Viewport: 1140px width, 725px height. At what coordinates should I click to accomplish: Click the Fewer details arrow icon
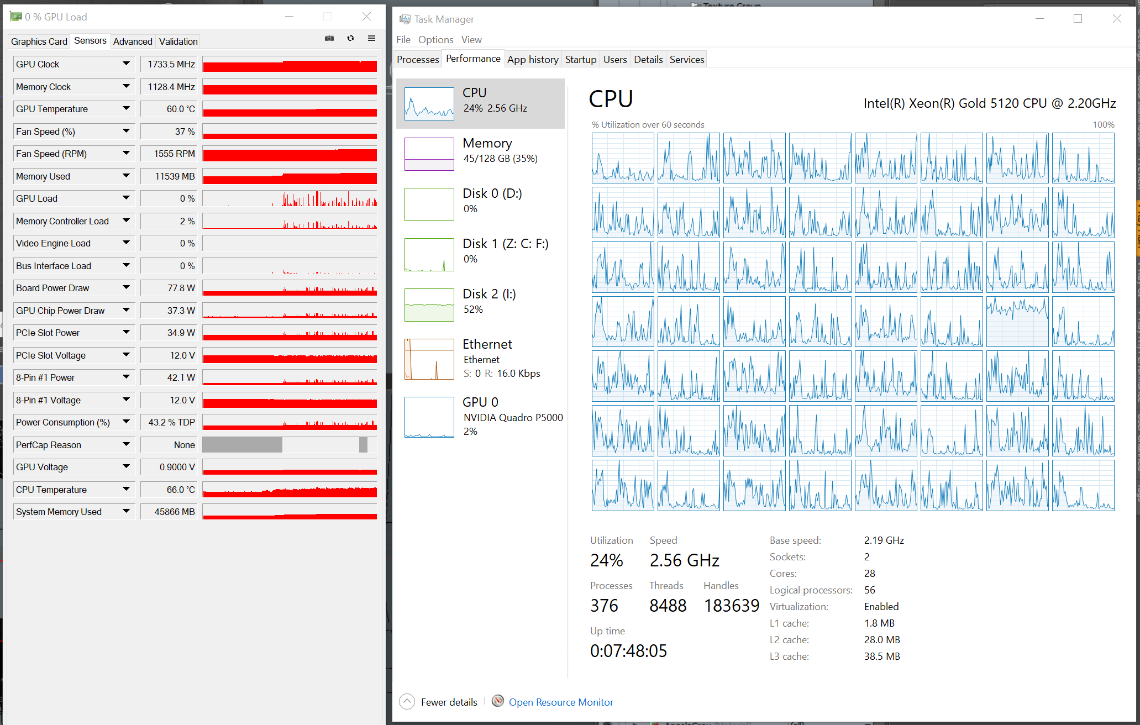pyautogui.click(x=407, y=702)
